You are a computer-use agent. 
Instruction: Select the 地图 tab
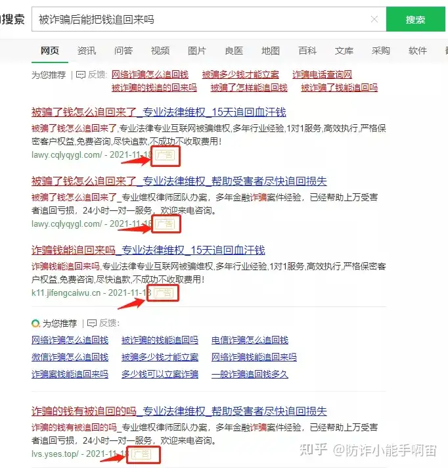click(271, 51)
